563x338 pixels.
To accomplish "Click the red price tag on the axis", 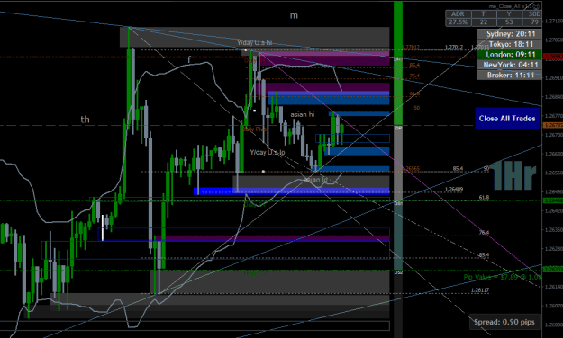I will pos(553,57).
